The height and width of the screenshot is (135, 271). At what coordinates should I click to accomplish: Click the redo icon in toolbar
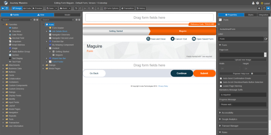pyautogui.click(x=80, y=8)
